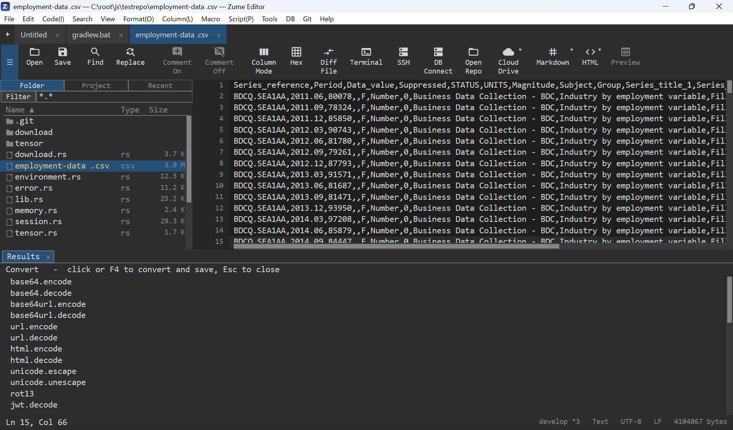Screen dimensions: 733x430
Task: Open DB Connect
Action: (438, 61)
